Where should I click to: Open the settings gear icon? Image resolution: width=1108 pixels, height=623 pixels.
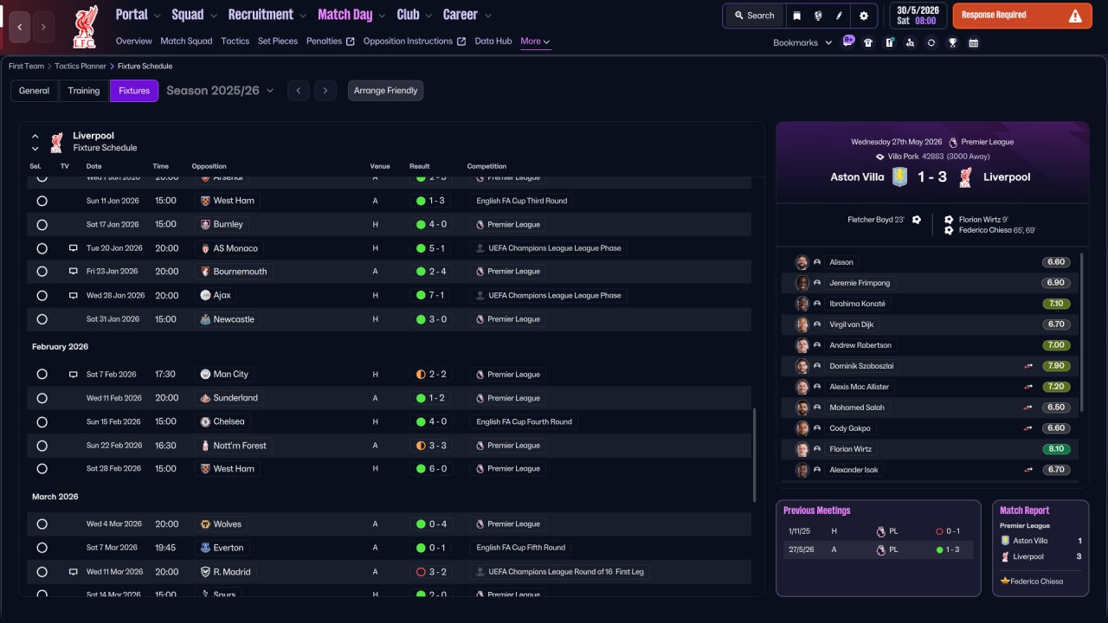tap(863, 16)
